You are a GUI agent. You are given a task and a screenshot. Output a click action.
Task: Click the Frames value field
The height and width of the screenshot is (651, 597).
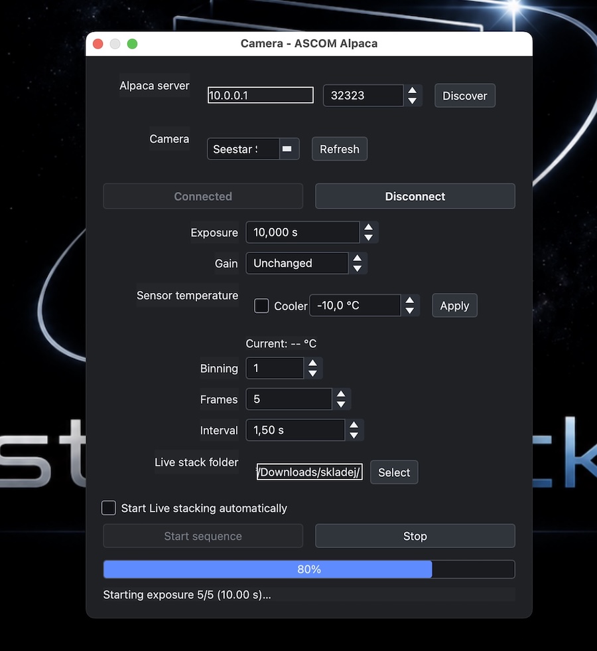289,399
